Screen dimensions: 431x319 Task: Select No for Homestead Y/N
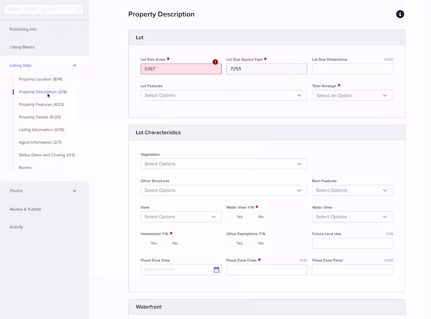pos(166,244)
